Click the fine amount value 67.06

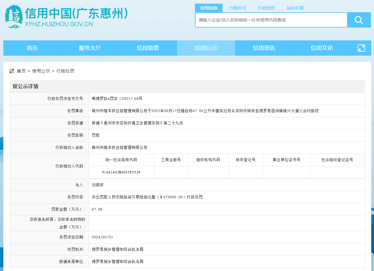click(x=97, y=209)
